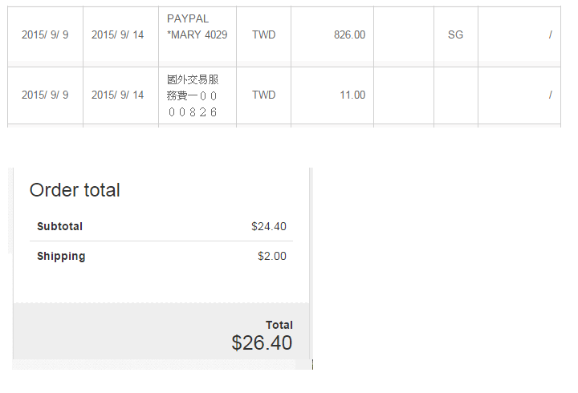Select the $24.40 subtotal value

pos(269,226)
